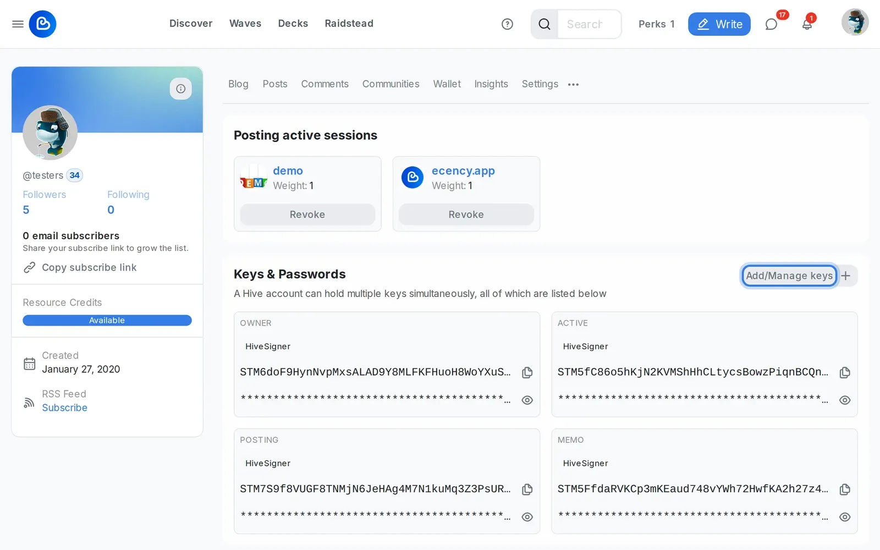Open Perks 1 link
This screenshot has width=880, height=550.
657,24
